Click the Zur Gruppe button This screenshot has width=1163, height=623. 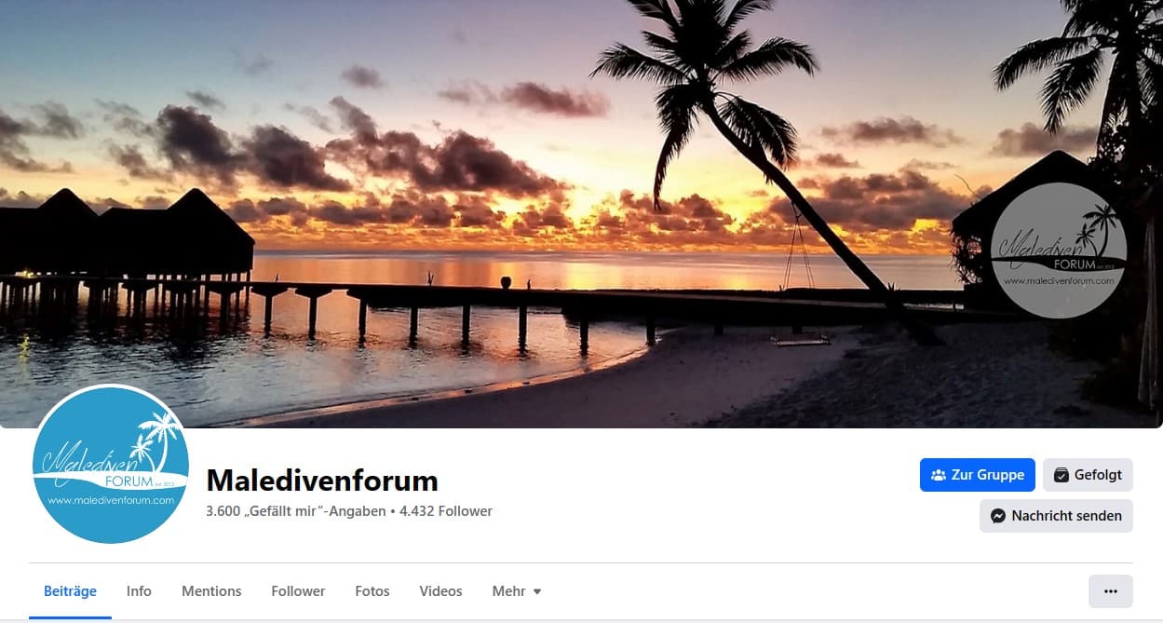[978, 475]
